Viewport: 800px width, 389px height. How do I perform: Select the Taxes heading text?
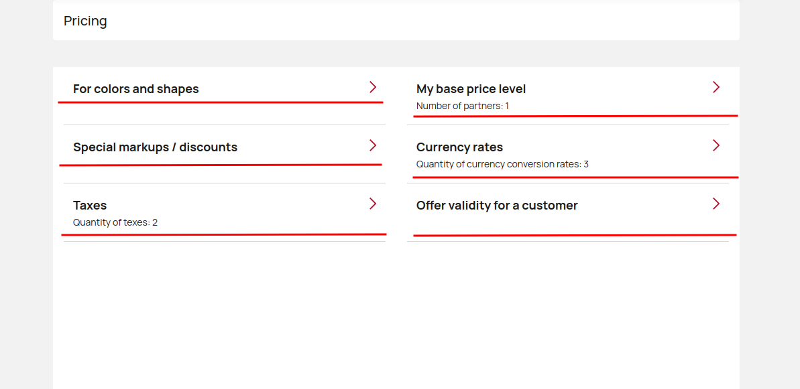90,205
